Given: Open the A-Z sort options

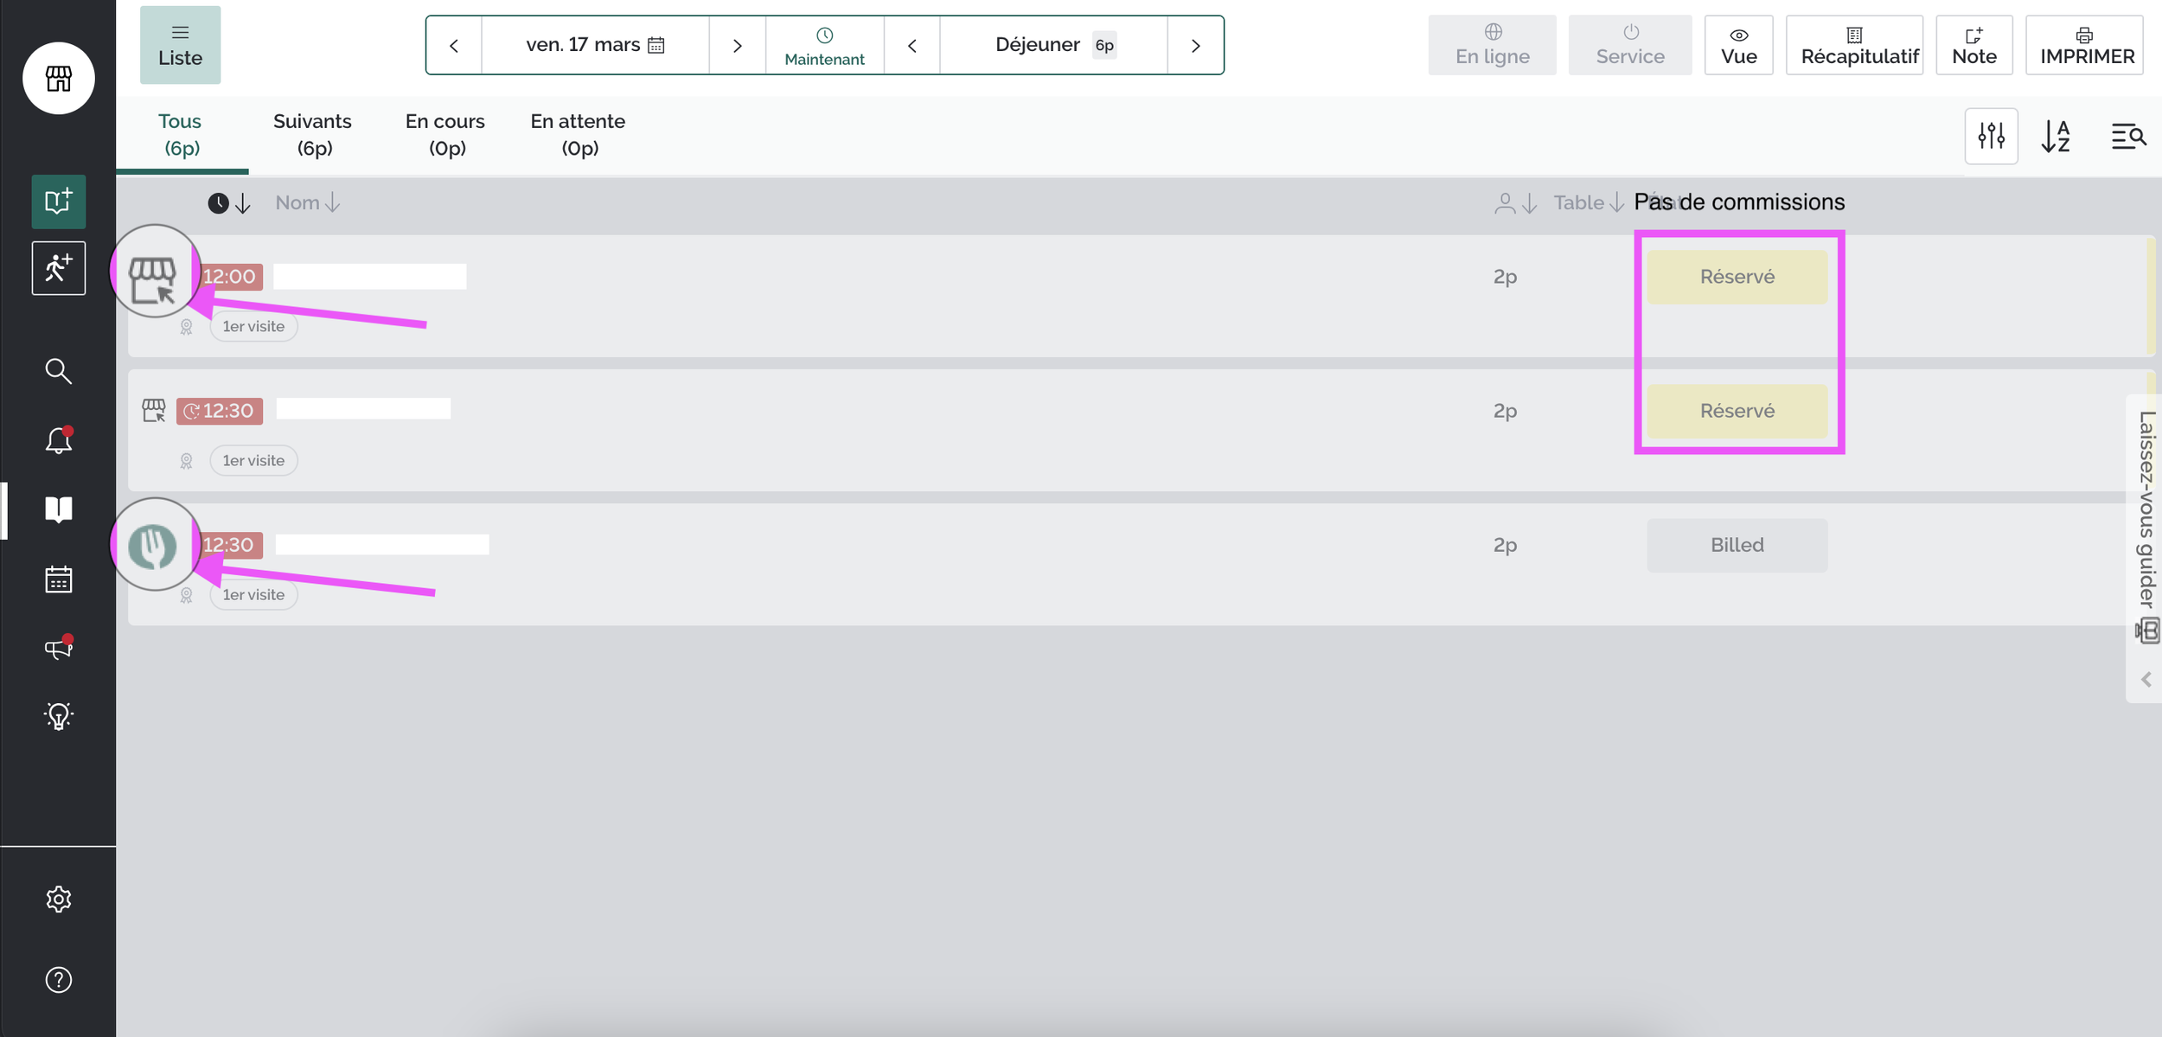Looking at the screenshot, I should pyautogui.click(x=2056, y=136).
